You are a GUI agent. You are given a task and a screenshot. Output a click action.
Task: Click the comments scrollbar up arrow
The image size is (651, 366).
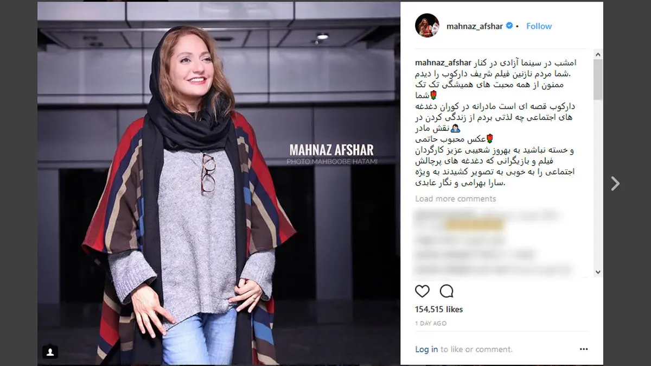coord(598,55)
